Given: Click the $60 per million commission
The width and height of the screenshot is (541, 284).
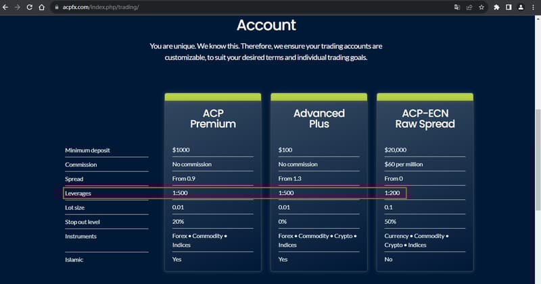Looking at the screenshot, I should 403,164.
